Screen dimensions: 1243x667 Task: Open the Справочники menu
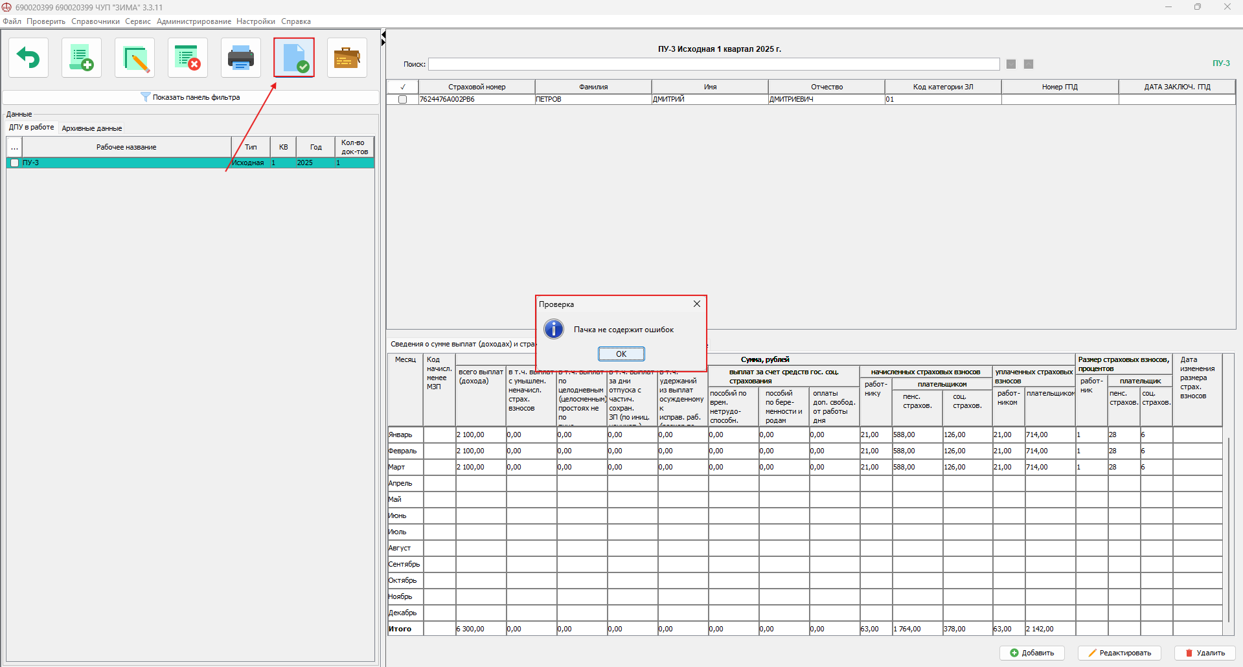(95, 21)
